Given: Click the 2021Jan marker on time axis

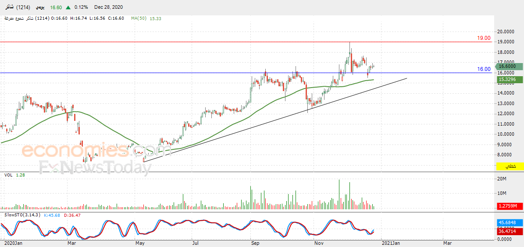Looking at the screenshot, I should point(390,243).
